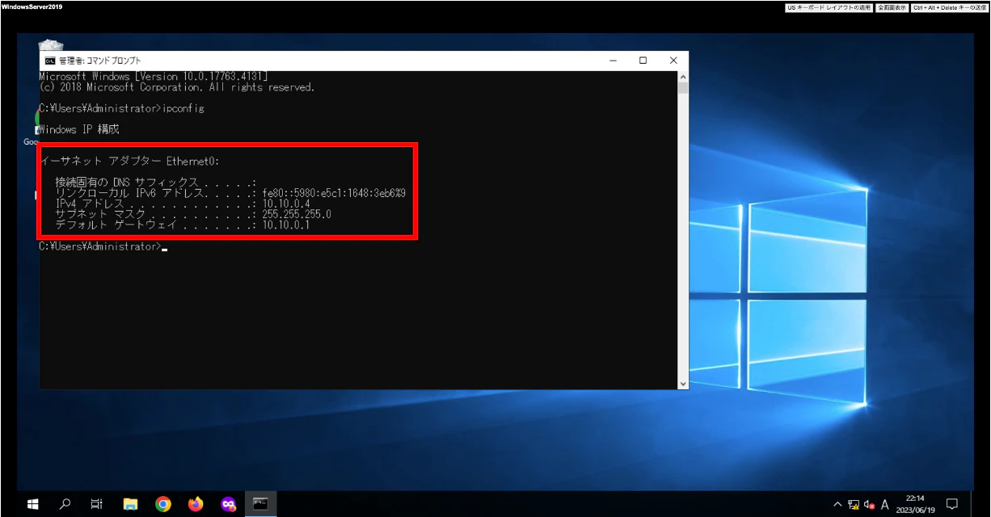Viewport: 991px width, 517px height.
Task: Click the US keyboard layout button at top
Action: (x=829, y=7)
